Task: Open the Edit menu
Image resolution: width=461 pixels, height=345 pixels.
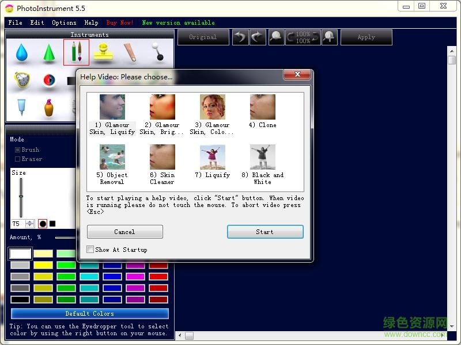Action: [x=37, y=22]
